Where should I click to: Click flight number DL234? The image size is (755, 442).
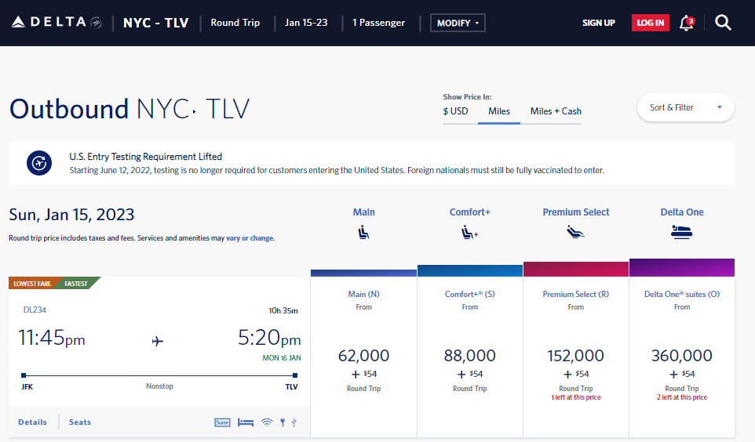pyautogui.click(x=35, y=310)
